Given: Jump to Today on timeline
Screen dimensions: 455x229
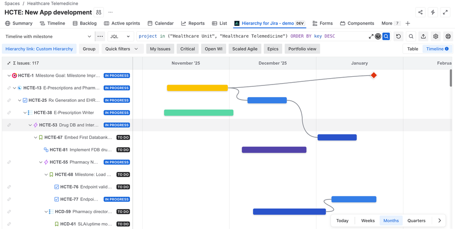Looking at the screenshot, I should (342, 221).
